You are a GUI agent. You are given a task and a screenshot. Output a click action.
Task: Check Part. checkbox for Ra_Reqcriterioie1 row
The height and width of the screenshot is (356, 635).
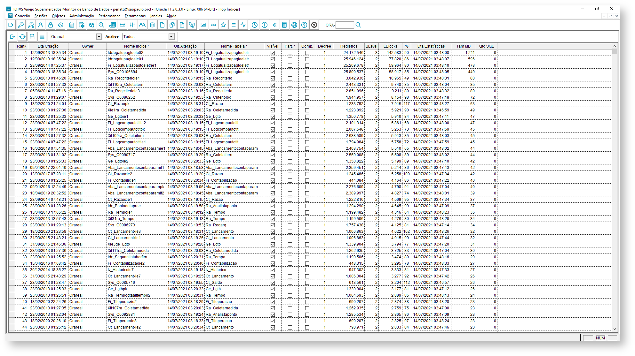[x=290, y=78]
